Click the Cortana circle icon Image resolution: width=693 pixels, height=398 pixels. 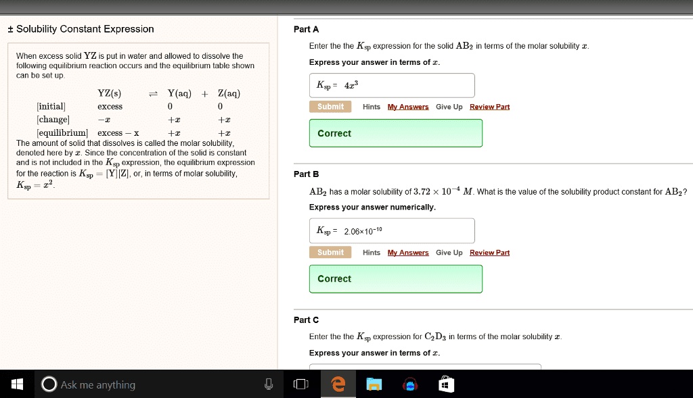click(x=48, y=384)
